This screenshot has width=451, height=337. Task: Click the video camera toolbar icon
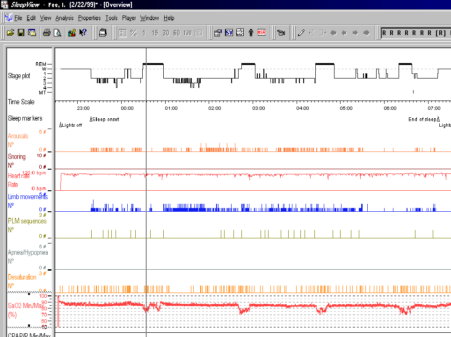pyautogui.click(x=281, y=33)
